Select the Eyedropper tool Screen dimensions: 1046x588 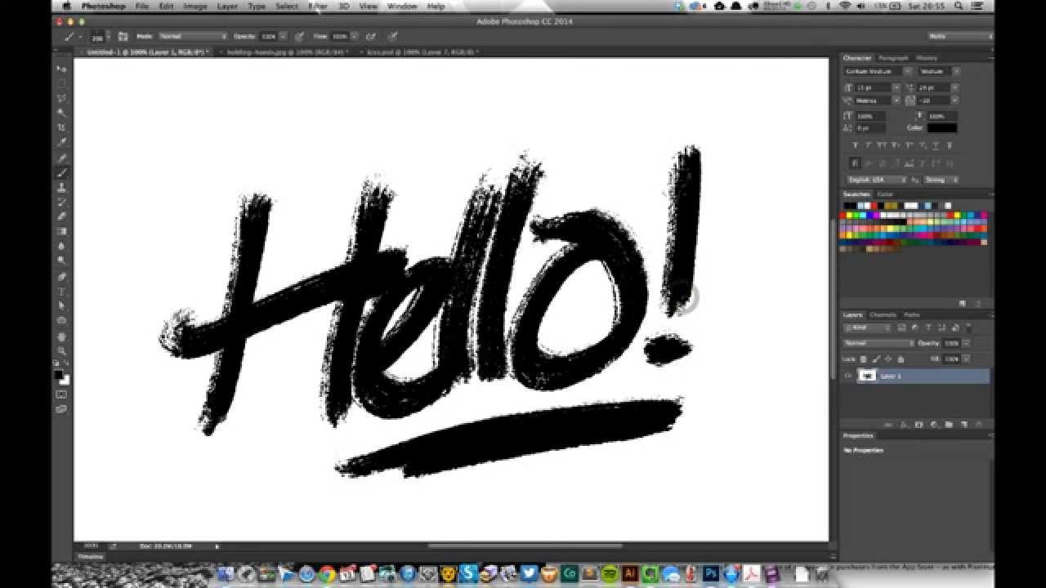pos(61,143)
